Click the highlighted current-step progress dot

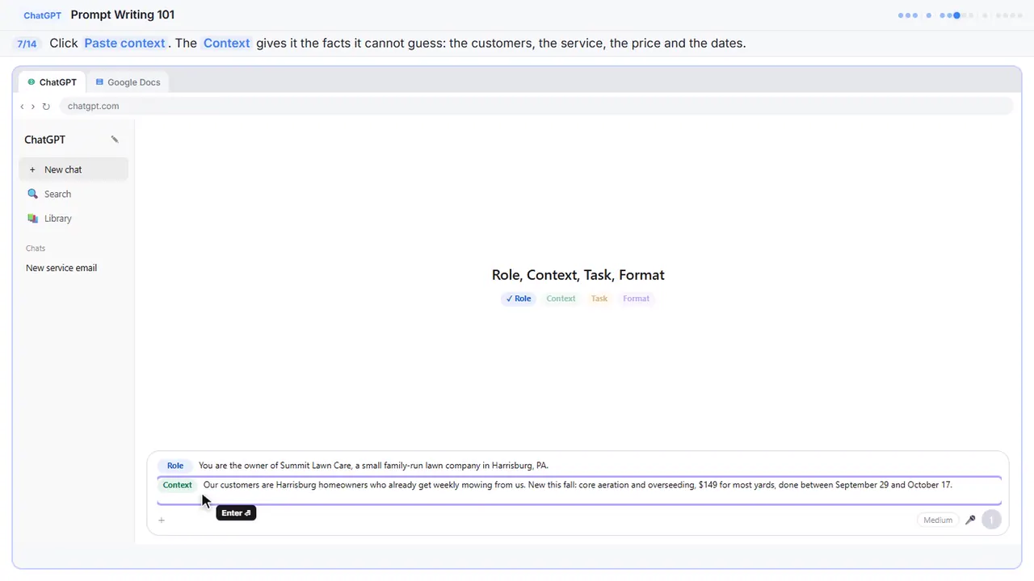(956, 15)
